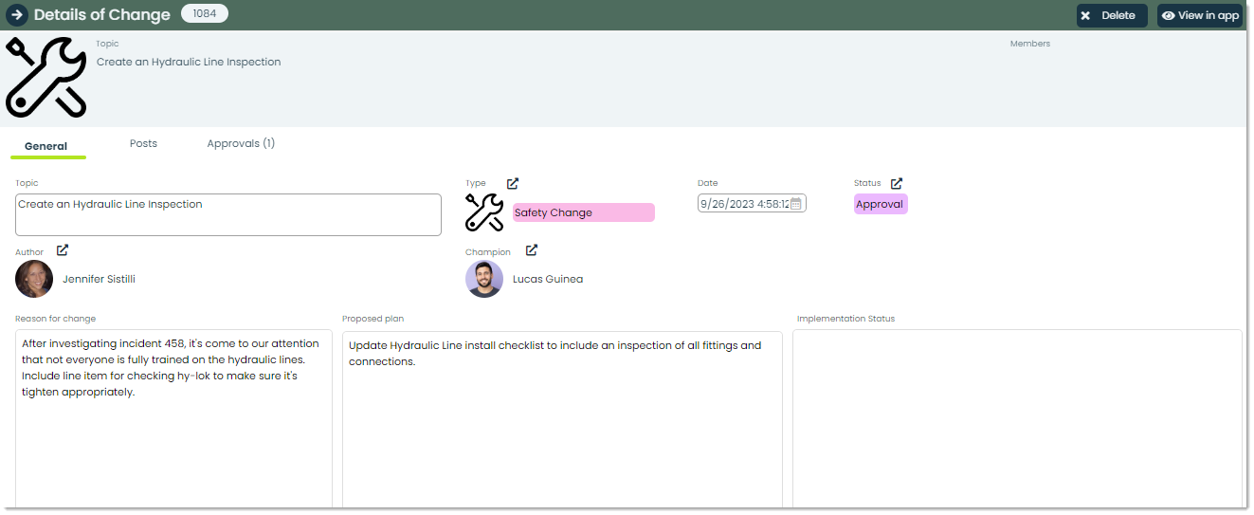
Task: Open the external link icon next to Type
Action: tap(513, 183)
